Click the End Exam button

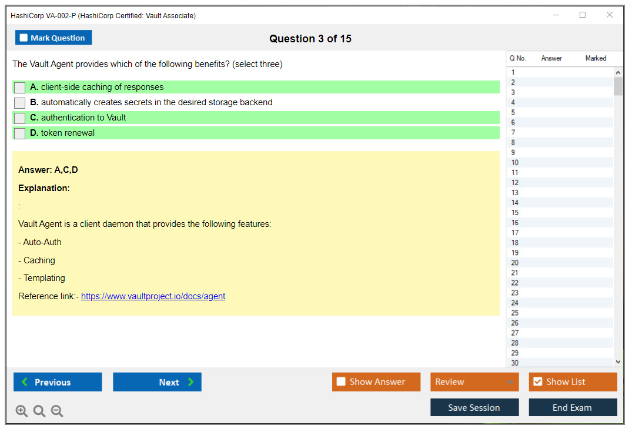pyautogui.click(x=573, y=407)
